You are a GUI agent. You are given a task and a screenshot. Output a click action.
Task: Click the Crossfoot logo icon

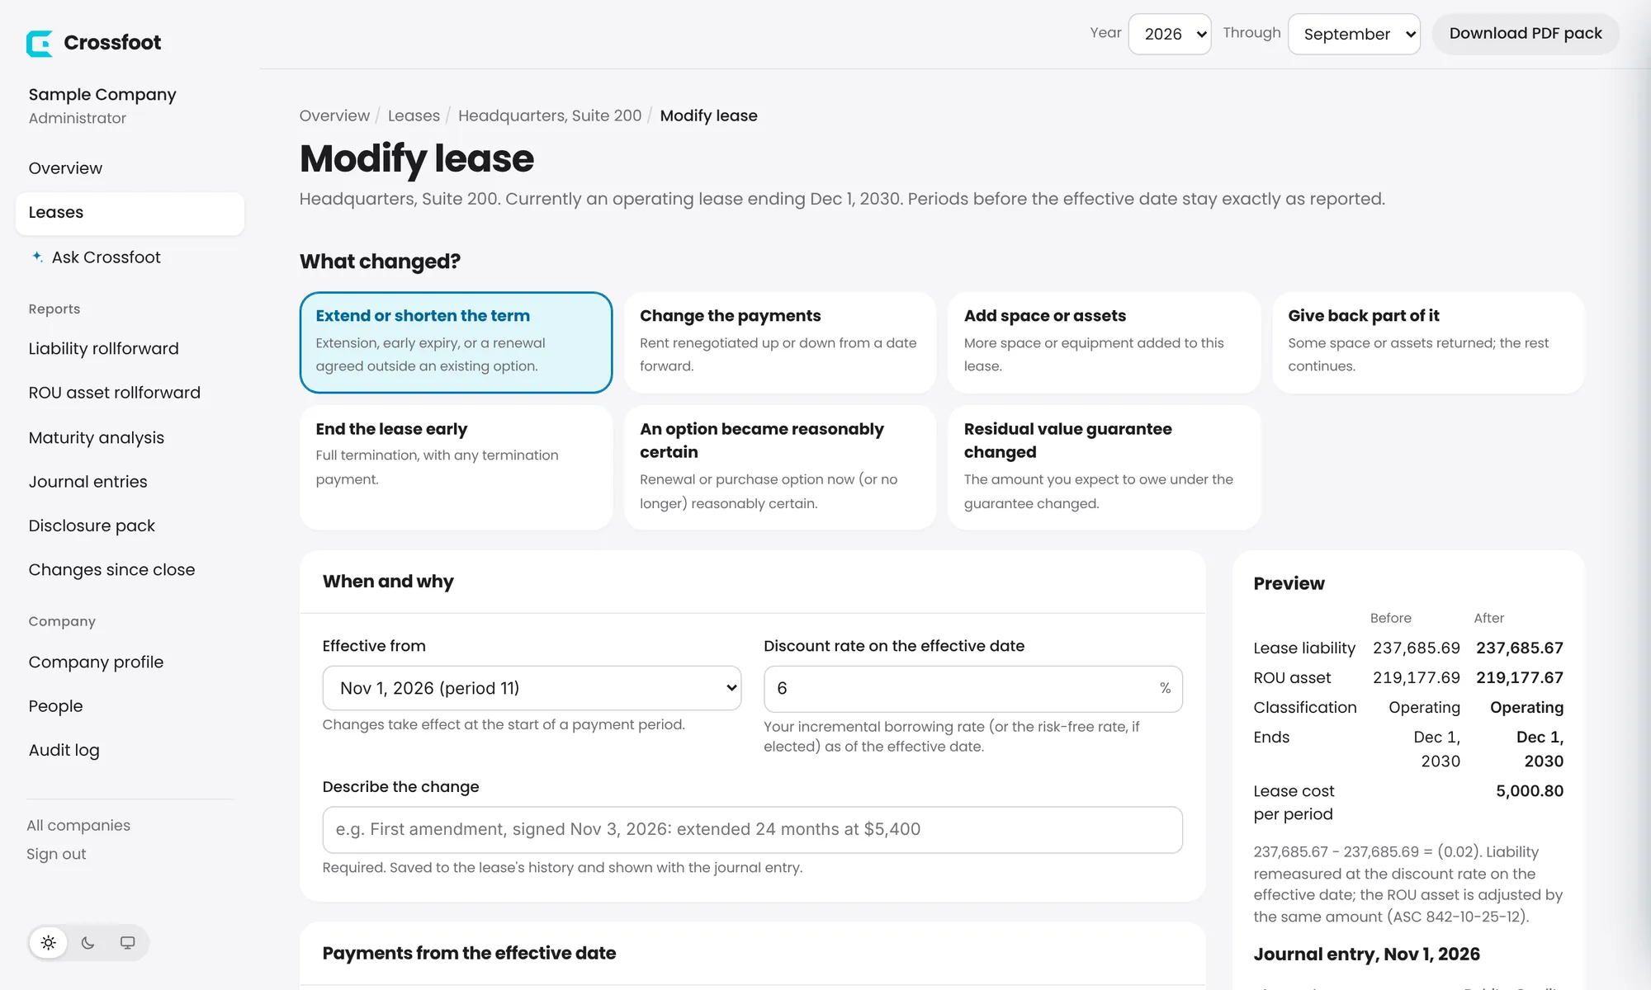coord(40,43)
